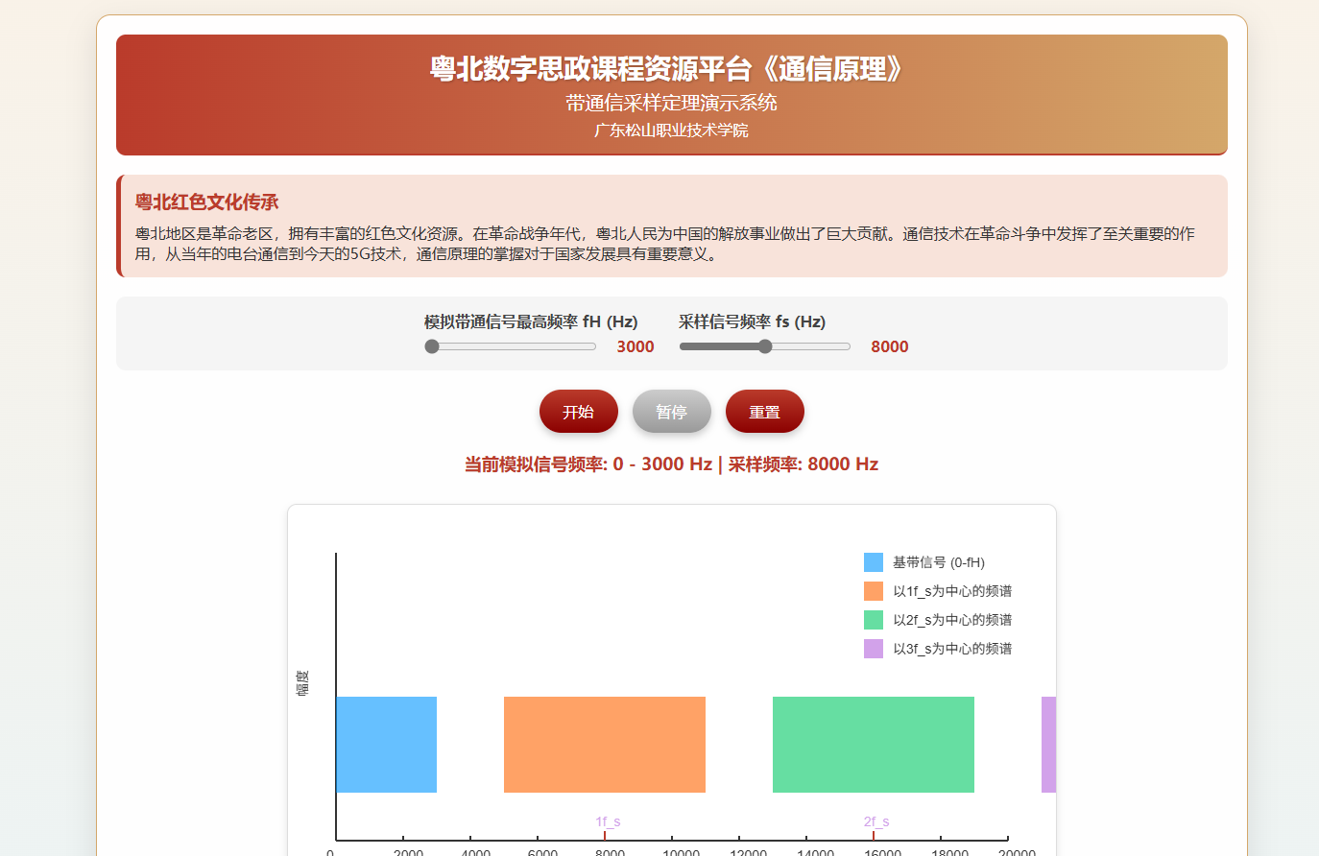
Task: Click the fs sampling frequency slider handle
Action: (x=765, y=346)
